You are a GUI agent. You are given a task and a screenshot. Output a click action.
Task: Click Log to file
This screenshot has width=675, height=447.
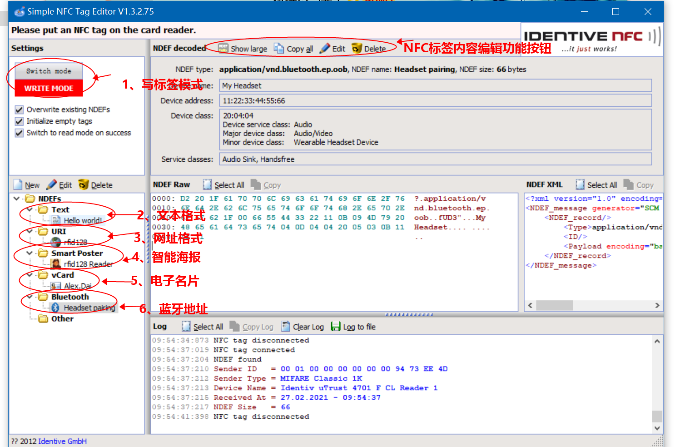353,327
